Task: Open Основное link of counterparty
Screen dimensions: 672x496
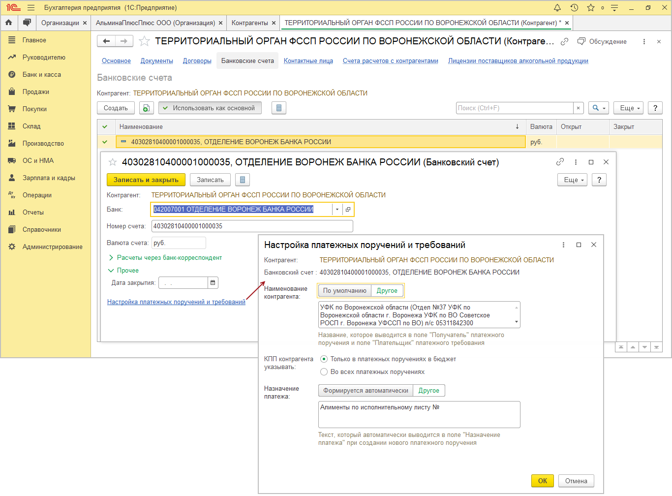Action: coord(116,61)
